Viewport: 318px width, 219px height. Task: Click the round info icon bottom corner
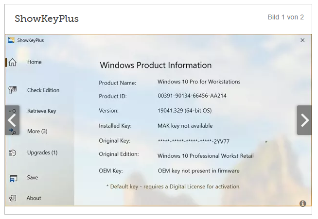tap(302, 203)
